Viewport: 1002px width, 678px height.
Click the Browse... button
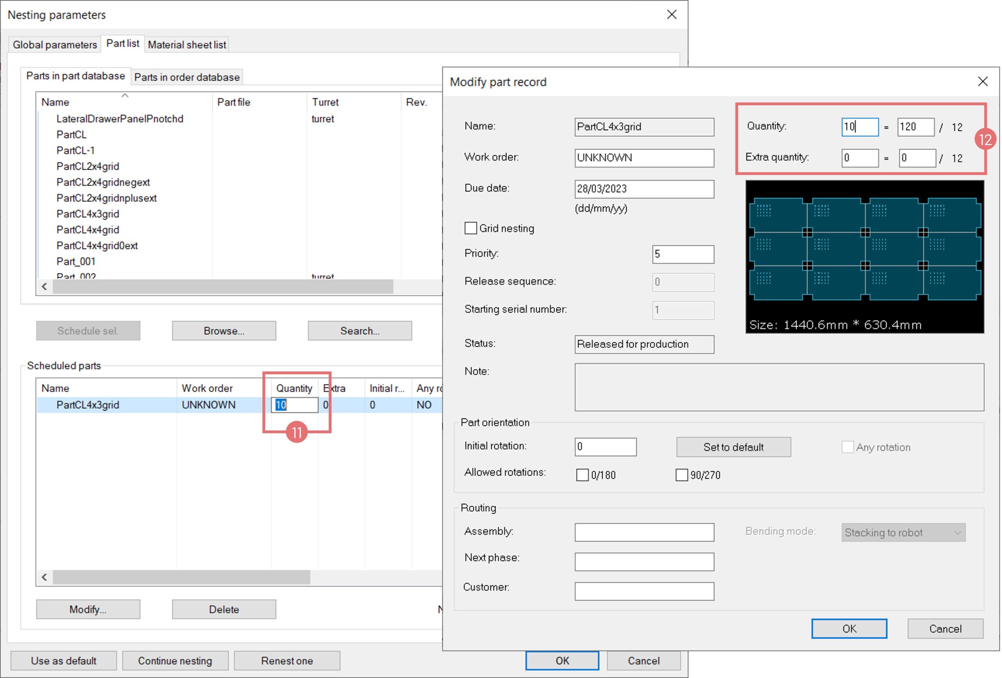tap(224, 331)
